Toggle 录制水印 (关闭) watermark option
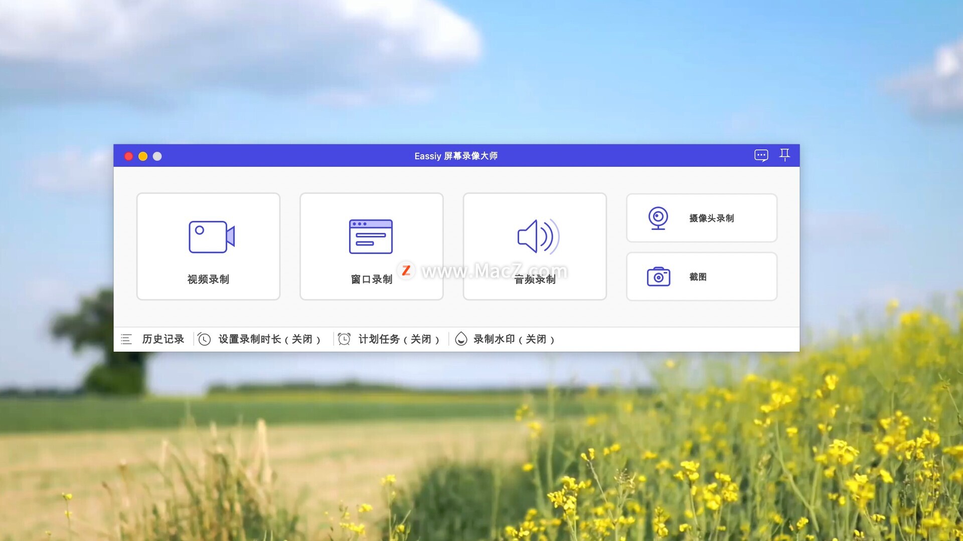963x541 pixels. [513, 339]
